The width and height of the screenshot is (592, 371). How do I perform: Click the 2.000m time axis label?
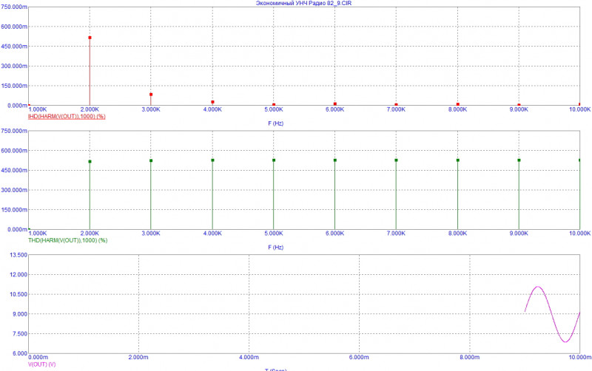(x=138, y=357)
